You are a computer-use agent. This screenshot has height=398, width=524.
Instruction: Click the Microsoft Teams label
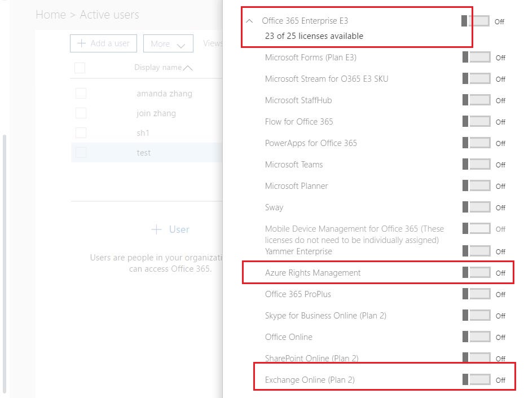coord(294,165)
